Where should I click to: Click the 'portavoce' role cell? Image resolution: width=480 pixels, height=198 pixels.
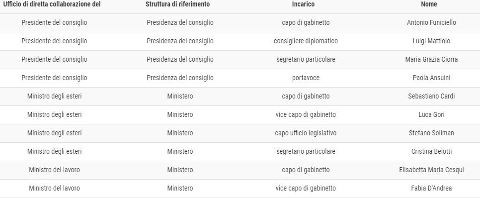point(306,78)
